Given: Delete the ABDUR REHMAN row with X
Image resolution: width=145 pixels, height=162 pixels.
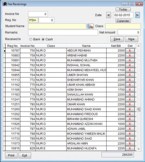Looking at the screenshot, I should pyautogui.click(x=130, y=51).
